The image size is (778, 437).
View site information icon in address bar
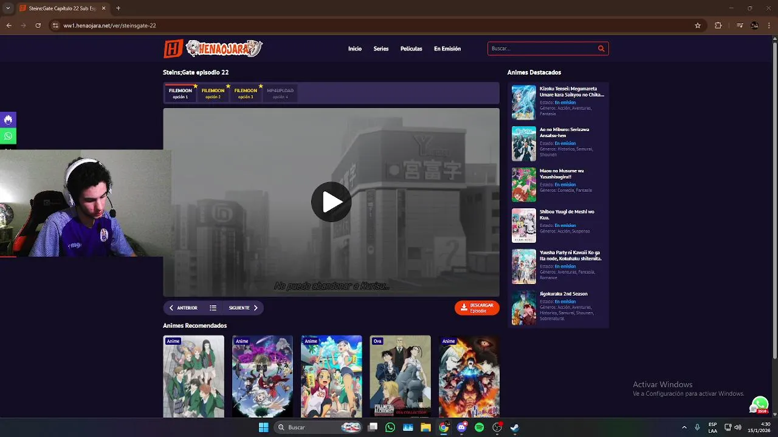pos(55,25)
